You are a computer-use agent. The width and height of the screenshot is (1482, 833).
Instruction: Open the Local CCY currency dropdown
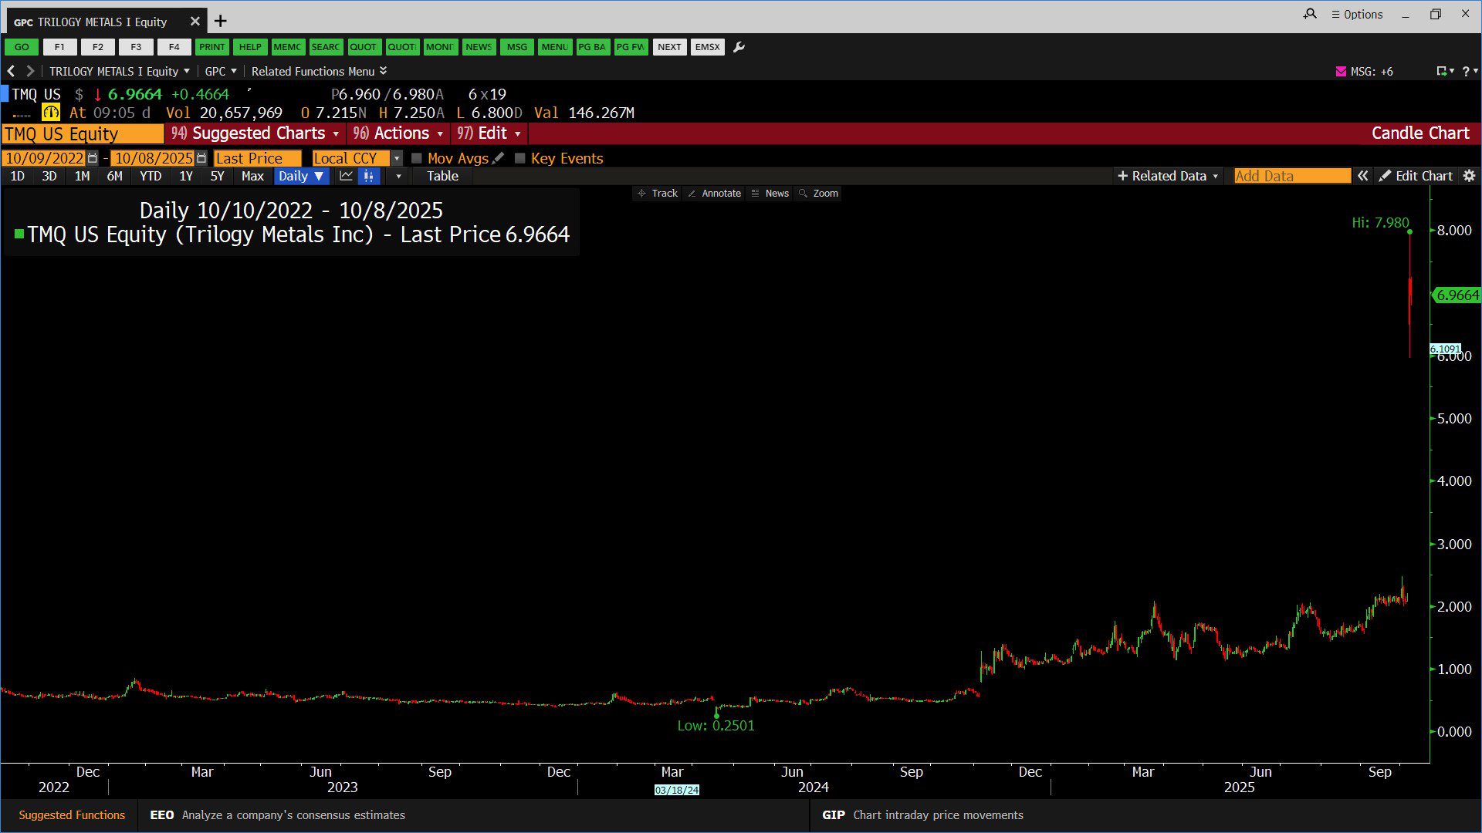(397, 158)
